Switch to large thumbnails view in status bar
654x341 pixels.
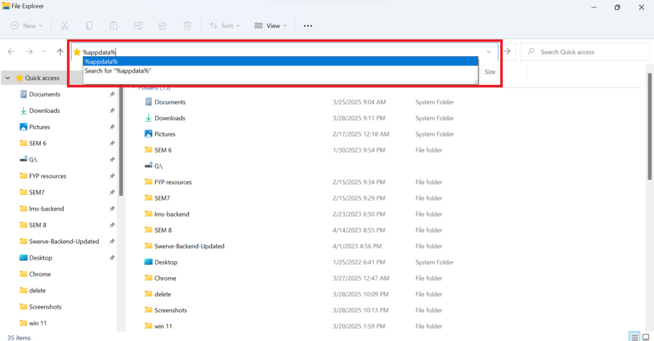pos(646,337)
